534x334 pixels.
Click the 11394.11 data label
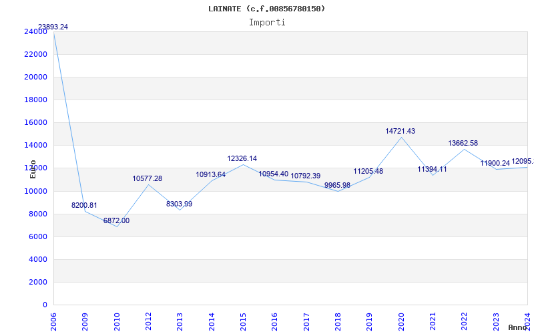(x=432, y=169)
